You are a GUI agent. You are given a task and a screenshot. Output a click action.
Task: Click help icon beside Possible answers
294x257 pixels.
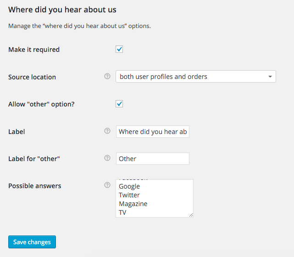click(107, 185)
